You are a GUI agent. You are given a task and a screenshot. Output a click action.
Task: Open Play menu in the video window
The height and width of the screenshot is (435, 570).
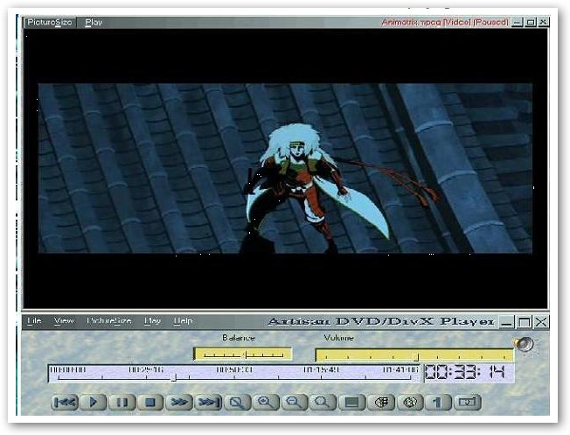[94, 22]
